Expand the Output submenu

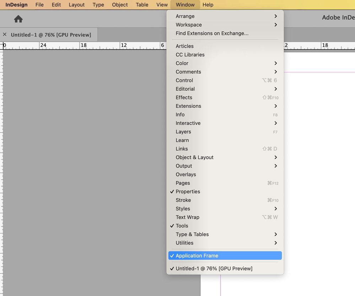click(x=225, y=166)
